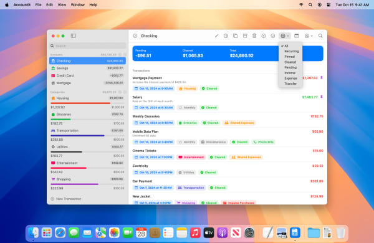Click the New Transaction button

(x=66, y=199)
